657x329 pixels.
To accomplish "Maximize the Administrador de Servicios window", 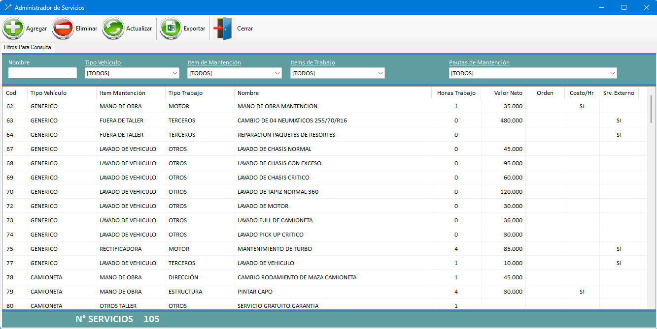I will (623, 7).
